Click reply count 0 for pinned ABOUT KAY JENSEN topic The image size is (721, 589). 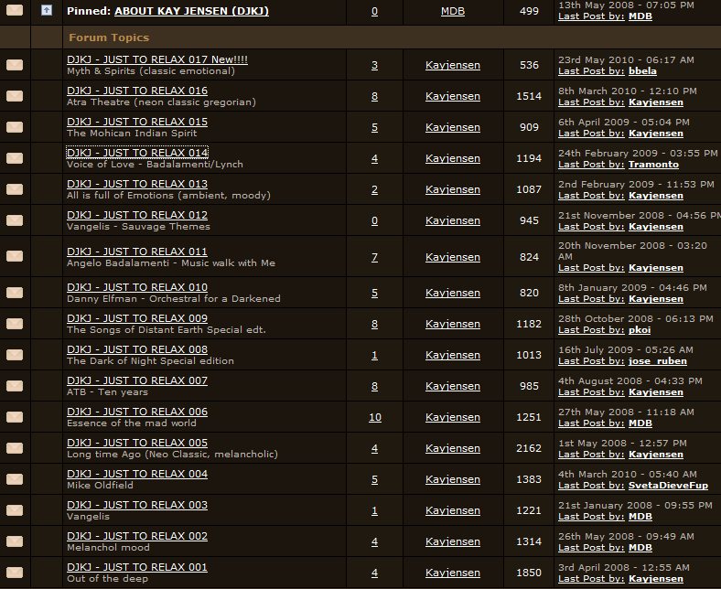coord(375,11)
